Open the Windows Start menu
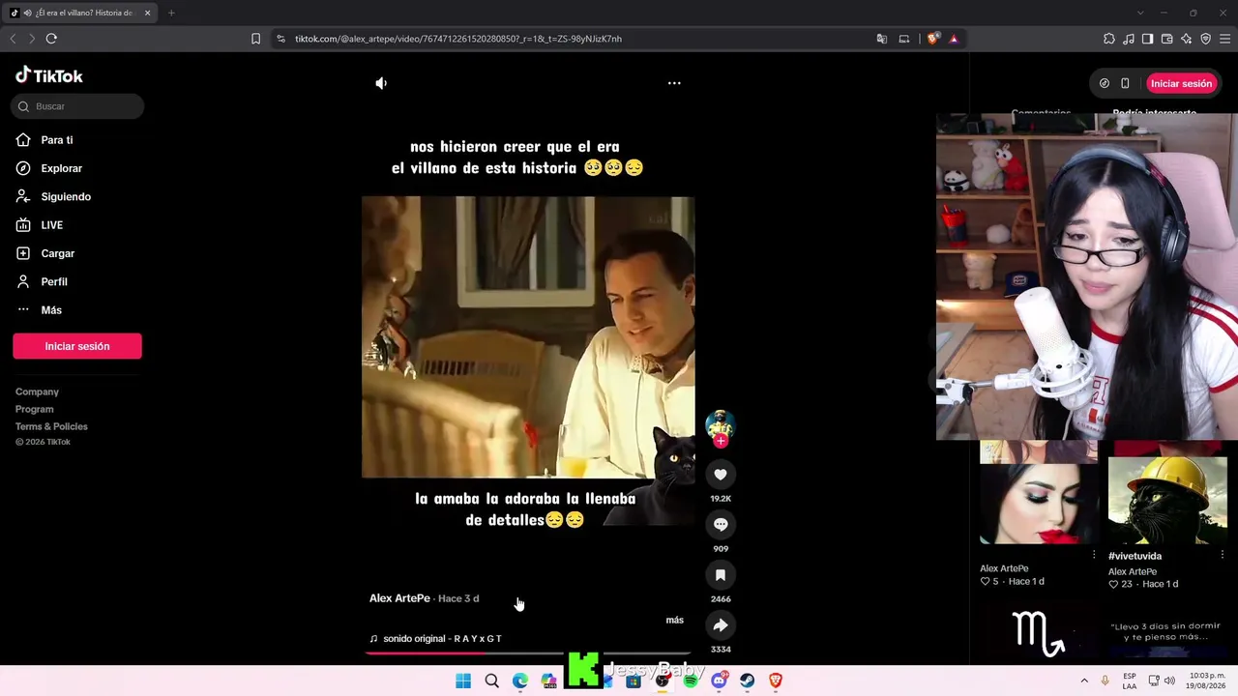This screenshot has width=1238, height=696. pyautogui.click(x=463, y=681)
